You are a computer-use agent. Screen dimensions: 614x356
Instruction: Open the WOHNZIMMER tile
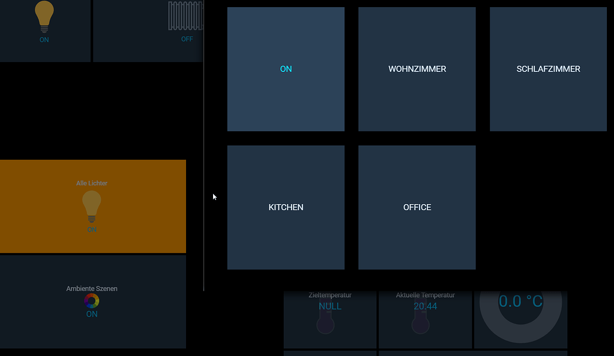pyautogui.click(x=417, y=69)
